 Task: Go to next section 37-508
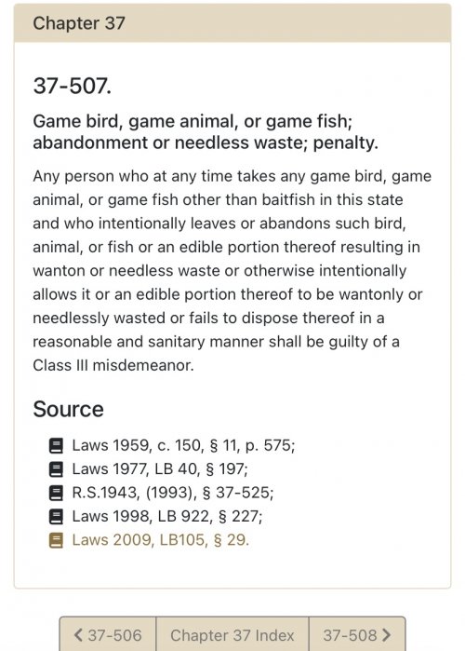point(357,634)
